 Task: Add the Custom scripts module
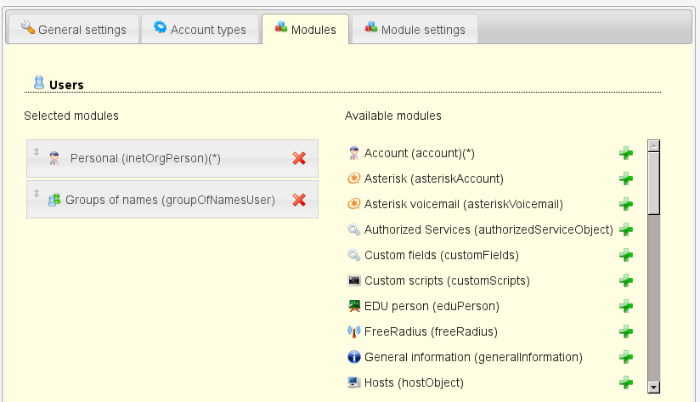pos(626,280)
